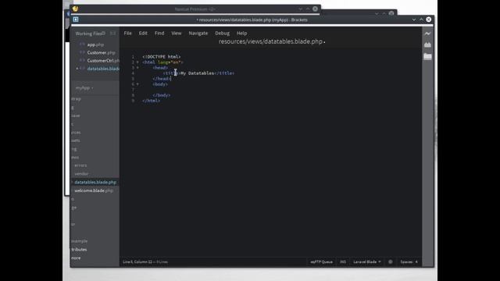
Task: Toggle the Spaces indentation type label
Action: coord(407,262)
